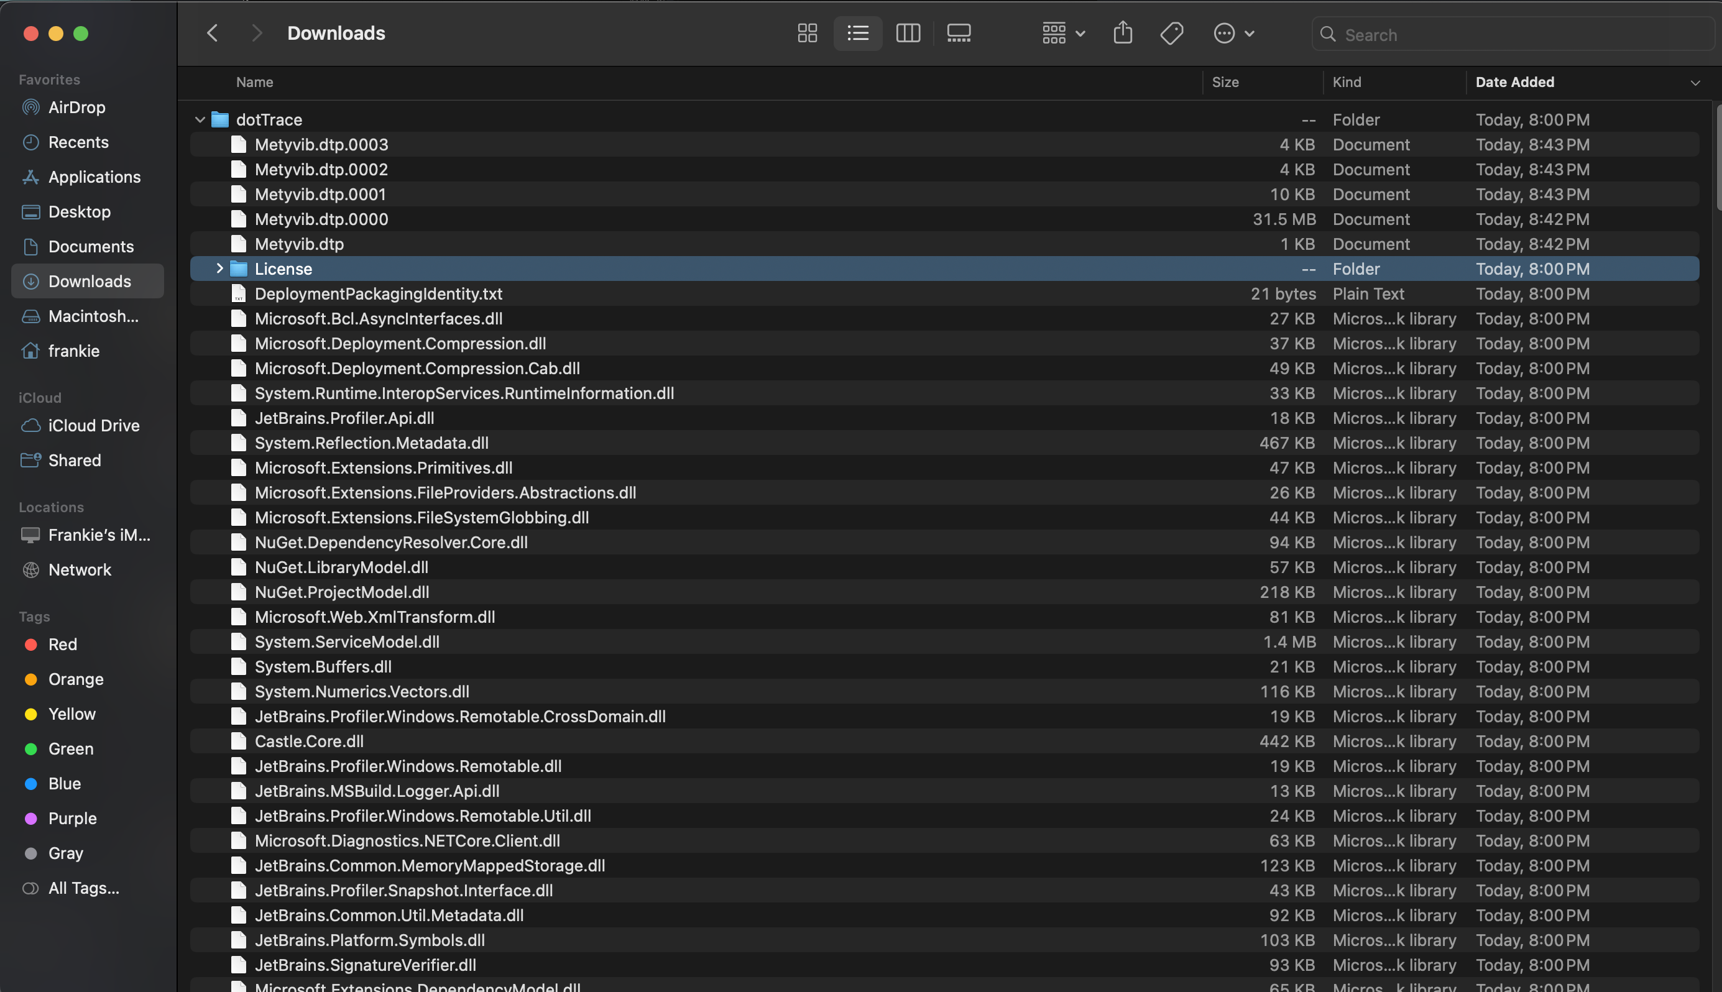Select JetBrains.SignatureVerifier.dll

944,965
